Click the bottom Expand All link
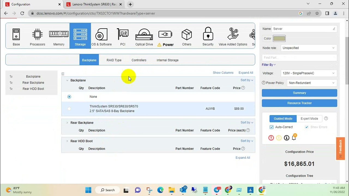The width and height of the screenshot is (349, 196). 243,158
